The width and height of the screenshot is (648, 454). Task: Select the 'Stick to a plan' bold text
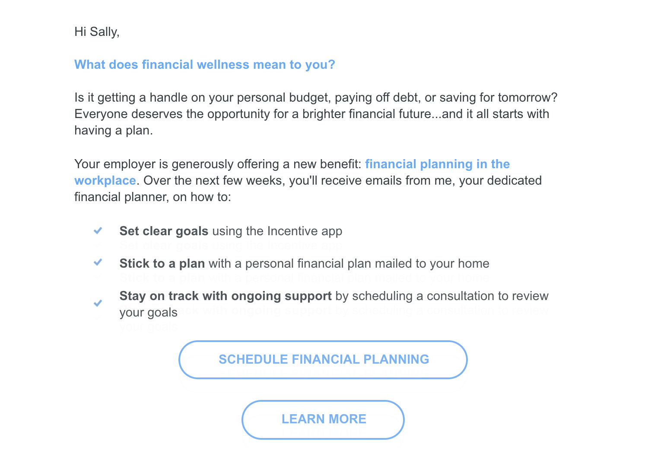(x=162, y=263)
